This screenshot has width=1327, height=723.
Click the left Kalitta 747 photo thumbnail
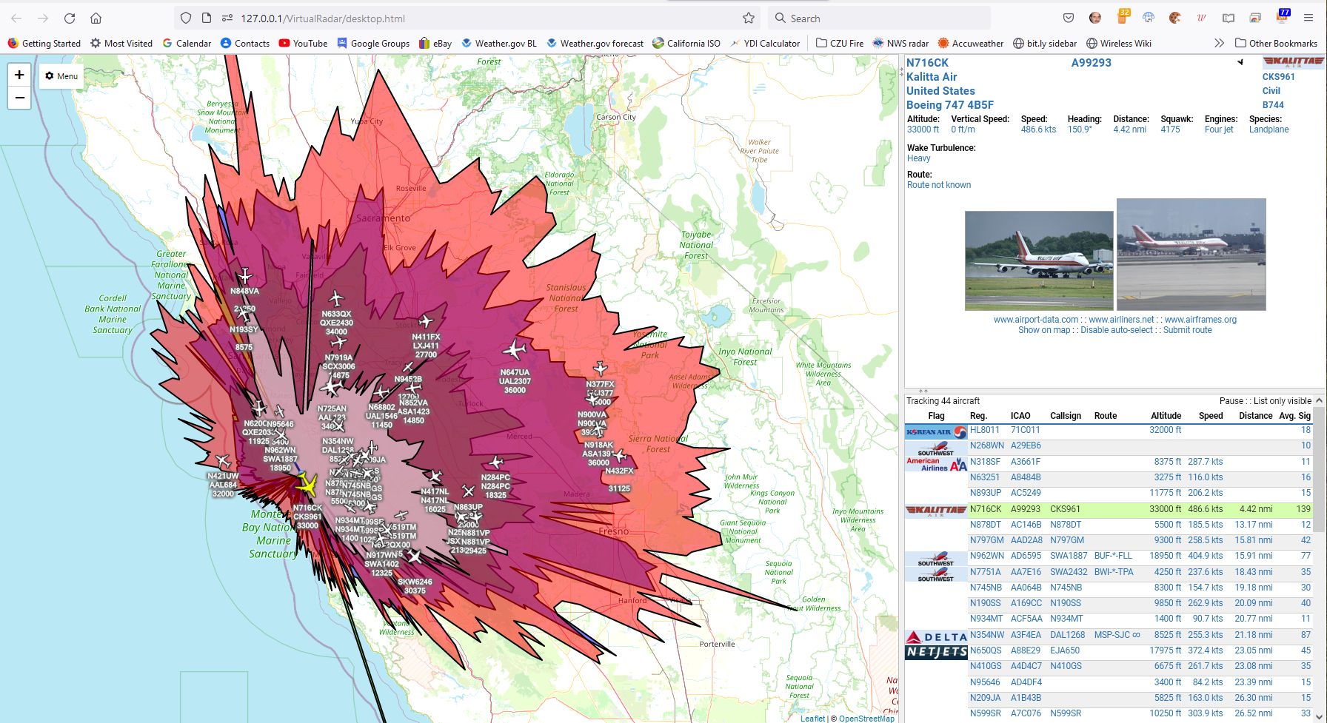coord(1038,260)
